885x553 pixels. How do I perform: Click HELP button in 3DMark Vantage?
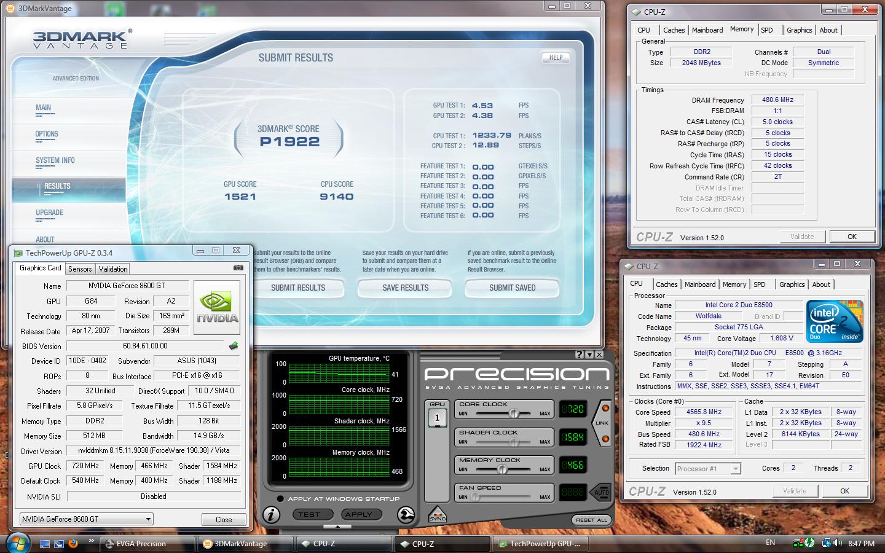pyautogui.click(x=556, y=57)
